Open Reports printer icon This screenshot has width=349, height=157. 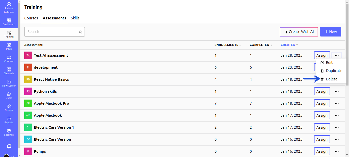pyautogui.click(x=9, y=120)
